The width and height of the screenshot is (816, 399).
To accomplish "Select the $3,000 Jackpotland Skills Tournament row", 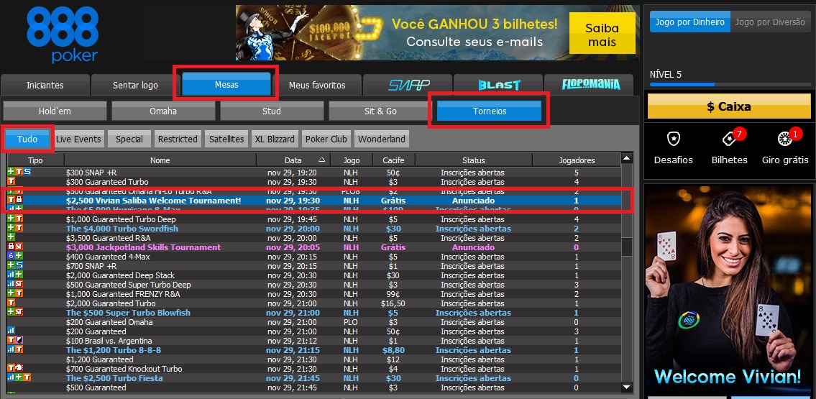I will coord(313,247).
